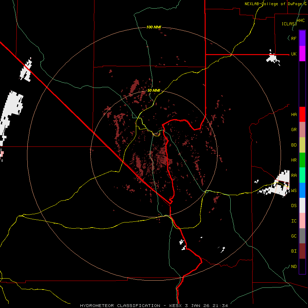Screen dimensions: 308x308
Task: Click the 'NEXLAB-College of DuPage' credit text
Action: point(274,4)
